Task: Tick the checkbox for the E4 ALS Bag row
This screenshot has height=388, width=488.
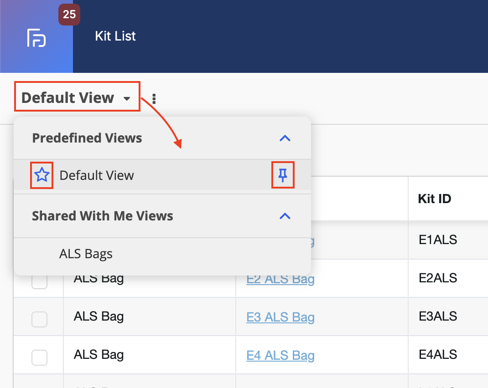Action: (40, 357)
